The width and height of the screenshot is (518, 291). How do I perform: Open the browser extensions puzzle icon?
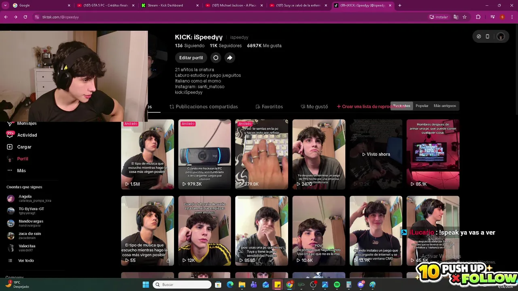(478, 17)
